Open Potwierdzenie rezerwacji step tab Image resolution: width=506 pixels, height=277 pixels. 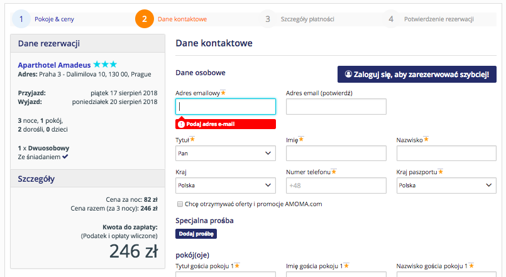[439, 19]
